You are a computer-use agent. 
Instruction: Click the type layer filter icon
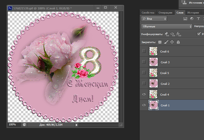(198, 19)
